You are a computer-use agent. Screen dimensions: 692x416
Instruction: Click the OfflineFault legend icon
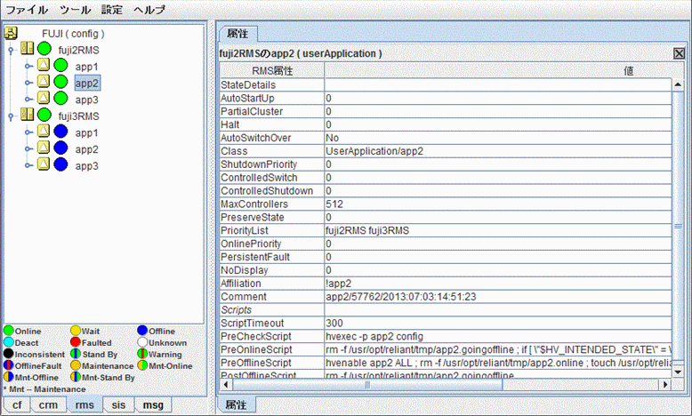[9, 365]
